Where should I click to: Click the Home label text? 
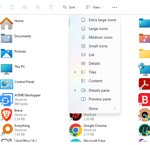coord(19,21)
